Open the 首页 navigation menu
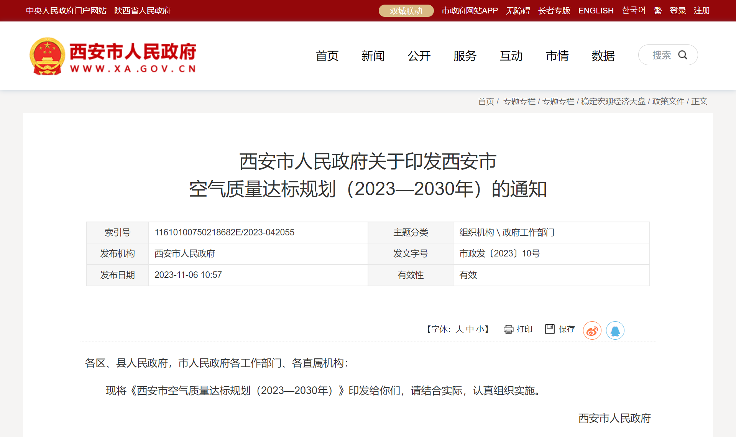Screen dimensions: 736x437 tap(327, 56)
